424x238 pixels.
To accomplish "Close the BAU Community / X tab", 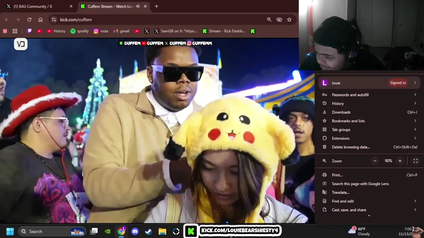I will point(71,6).
